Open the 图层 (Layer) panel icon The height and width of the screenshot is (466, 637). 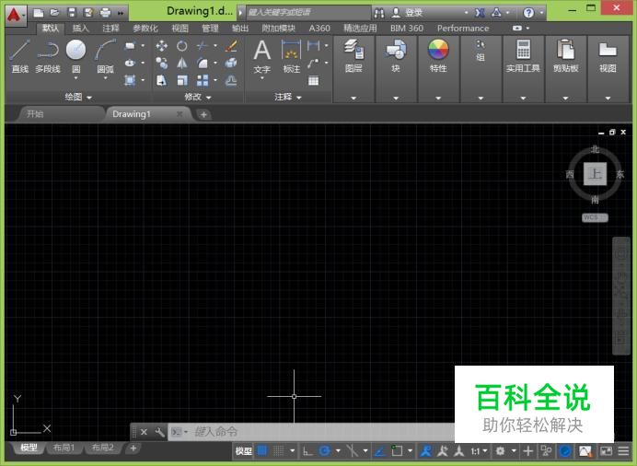click(x=353, y=52)
